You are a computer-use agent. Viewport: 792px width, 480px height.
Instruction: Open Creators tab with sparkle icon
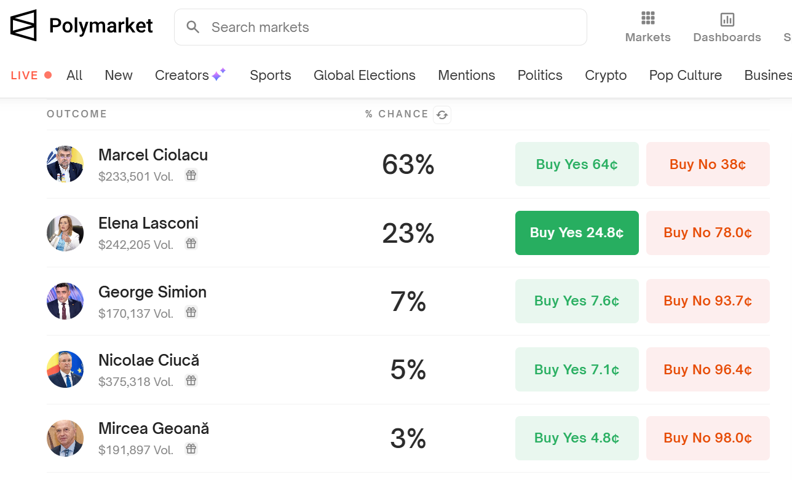(x=190, y=75)
